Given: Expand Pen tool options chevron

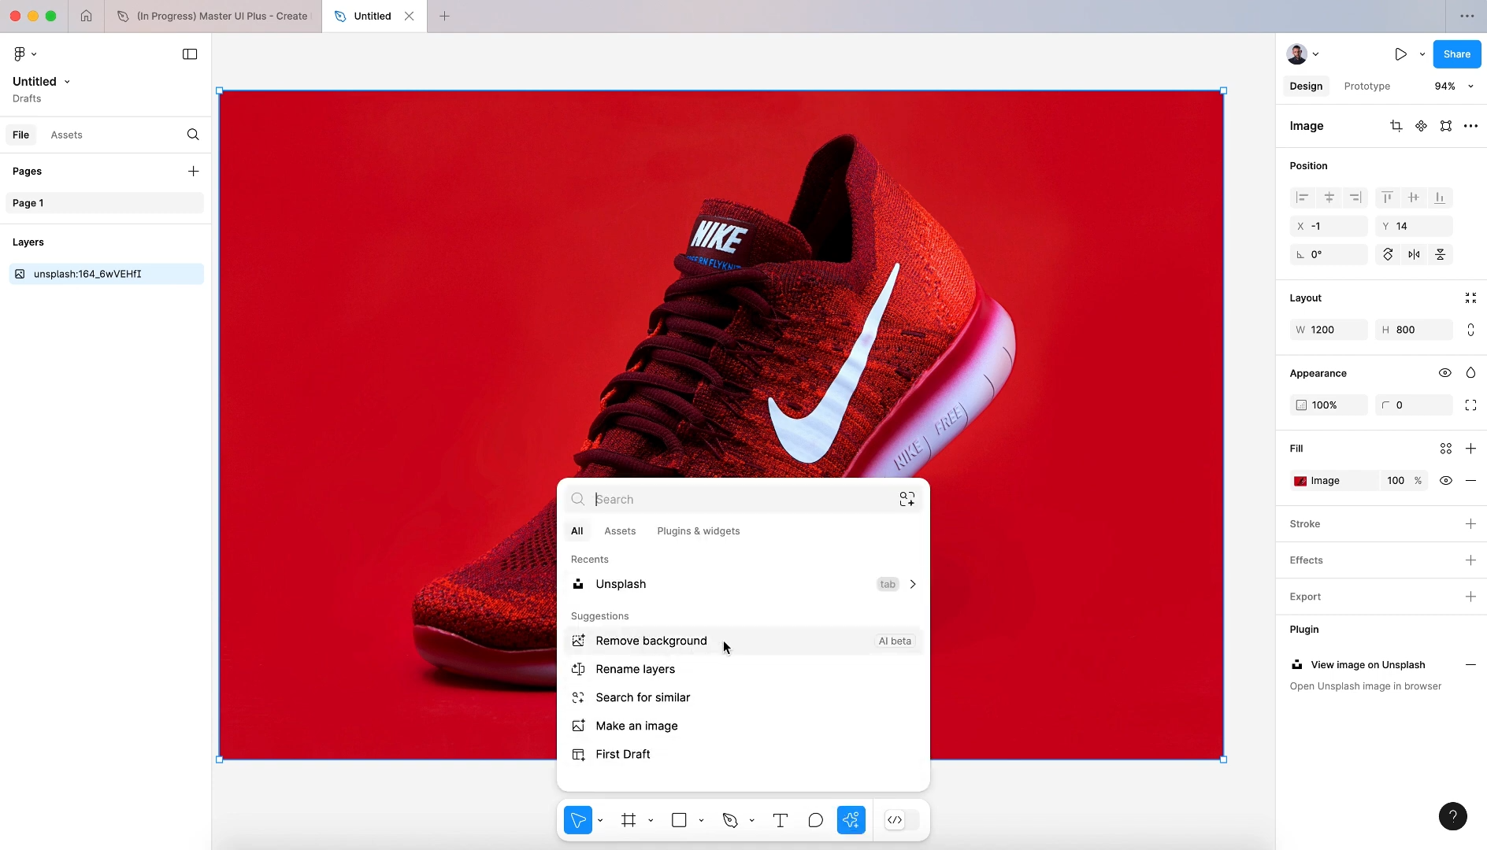Looking at the screenshot, I should pyautogui.click(x=751, y=820).
